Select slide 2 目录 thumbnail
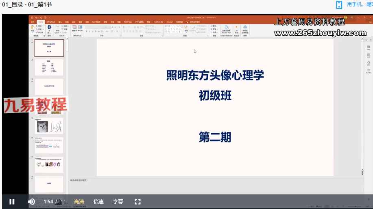The width and height of the screenshot is (373, 209). tap(49, 67)
